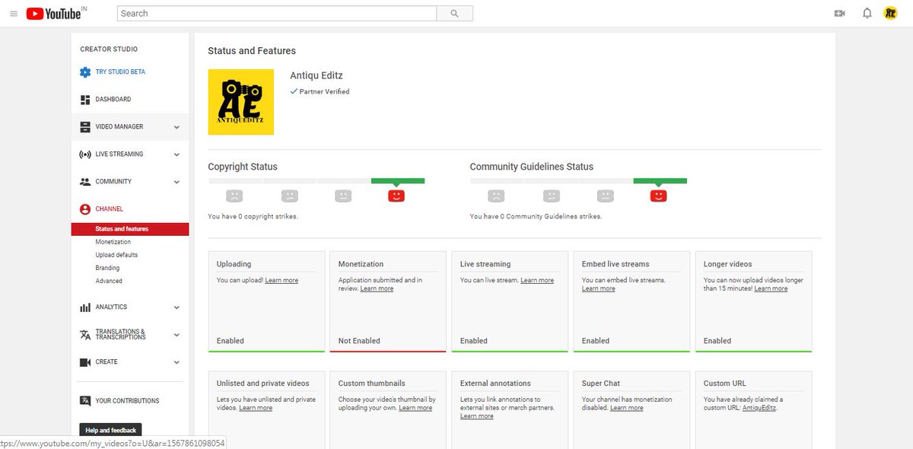Click the Live Streaming broadcast icon
This screenshot has height=449, width=913.
[85, 154]
